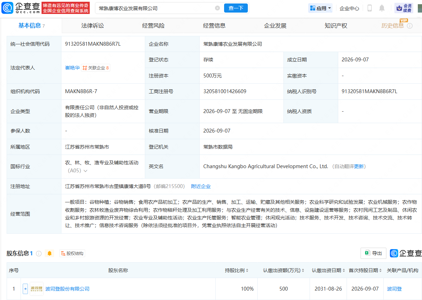The image size is (422, 300).
Task: Click 更新 link beside automatic translation
Action: [x=359, y=166]
